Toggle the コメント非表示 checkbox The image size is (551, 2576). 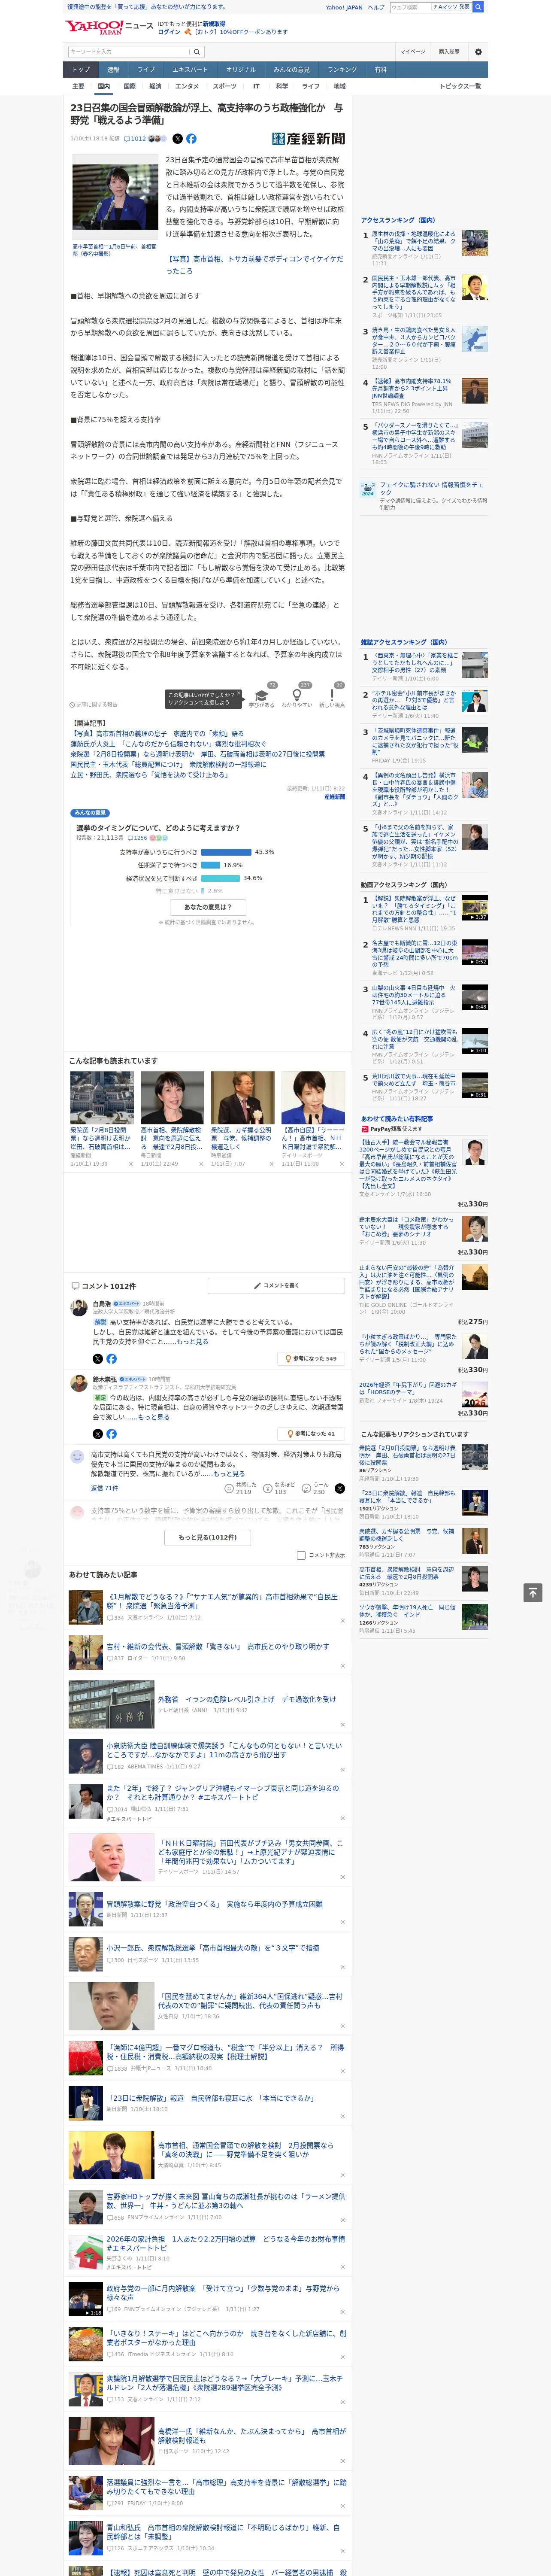click(301, 1555)
